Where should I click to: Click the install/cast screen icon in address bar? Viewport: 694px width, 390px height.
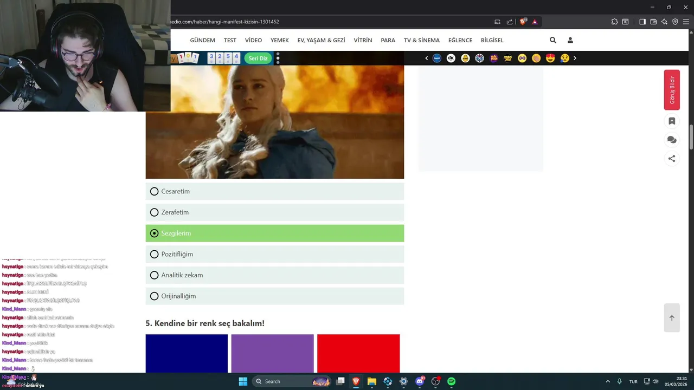pos(497,22)
